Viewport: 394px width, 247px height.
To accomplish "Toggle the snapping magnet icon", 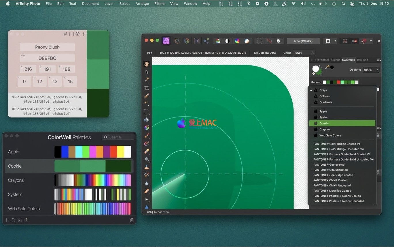I will click(364, 41).
